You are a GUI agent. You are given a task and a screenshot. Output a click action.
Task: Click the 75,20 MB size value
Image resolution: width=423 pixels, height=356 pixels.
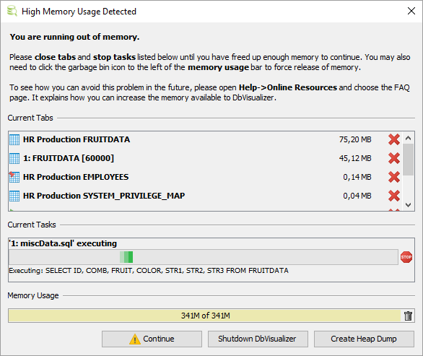click(355, 139)
